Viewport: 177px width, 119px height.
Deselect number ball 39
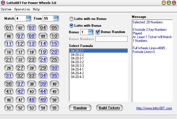pyautogui.click(x=43, y=84)
